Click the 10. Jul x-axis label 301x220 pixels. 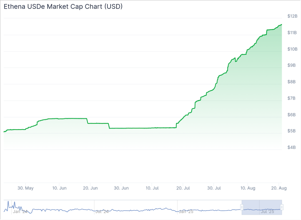[152, 188]
